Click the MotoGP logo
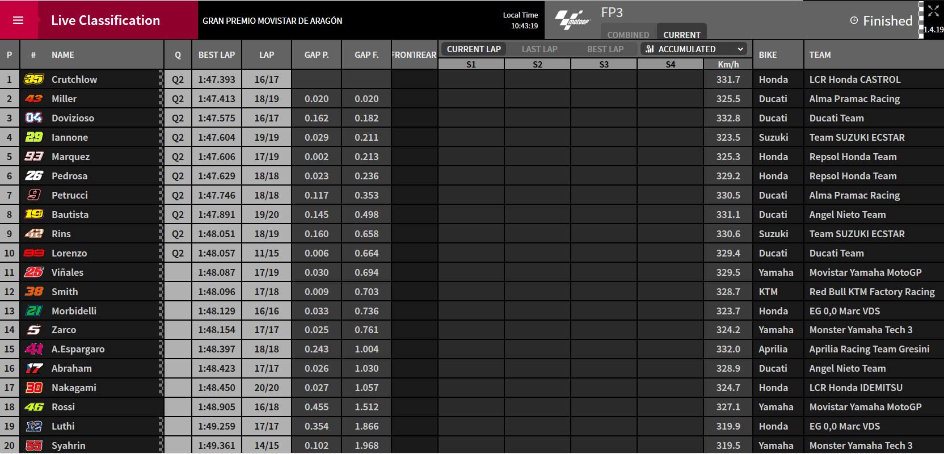Viewport: 944px width, 454px height. click(x=572, y=20)
